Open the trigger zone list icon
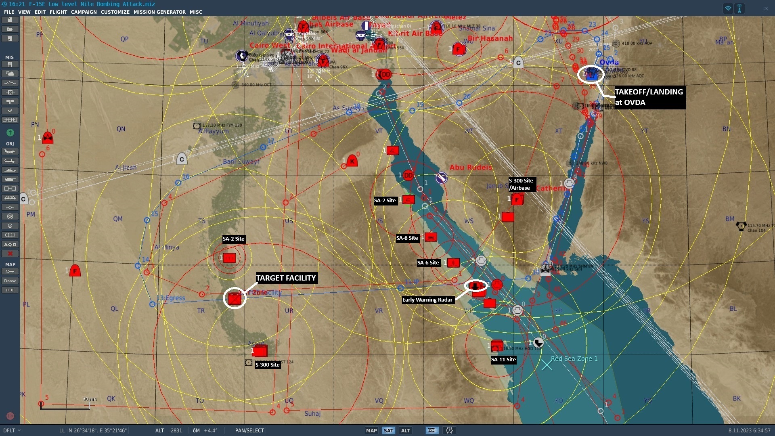This screenshot has height=436, width=775. [x=10, y=235]
